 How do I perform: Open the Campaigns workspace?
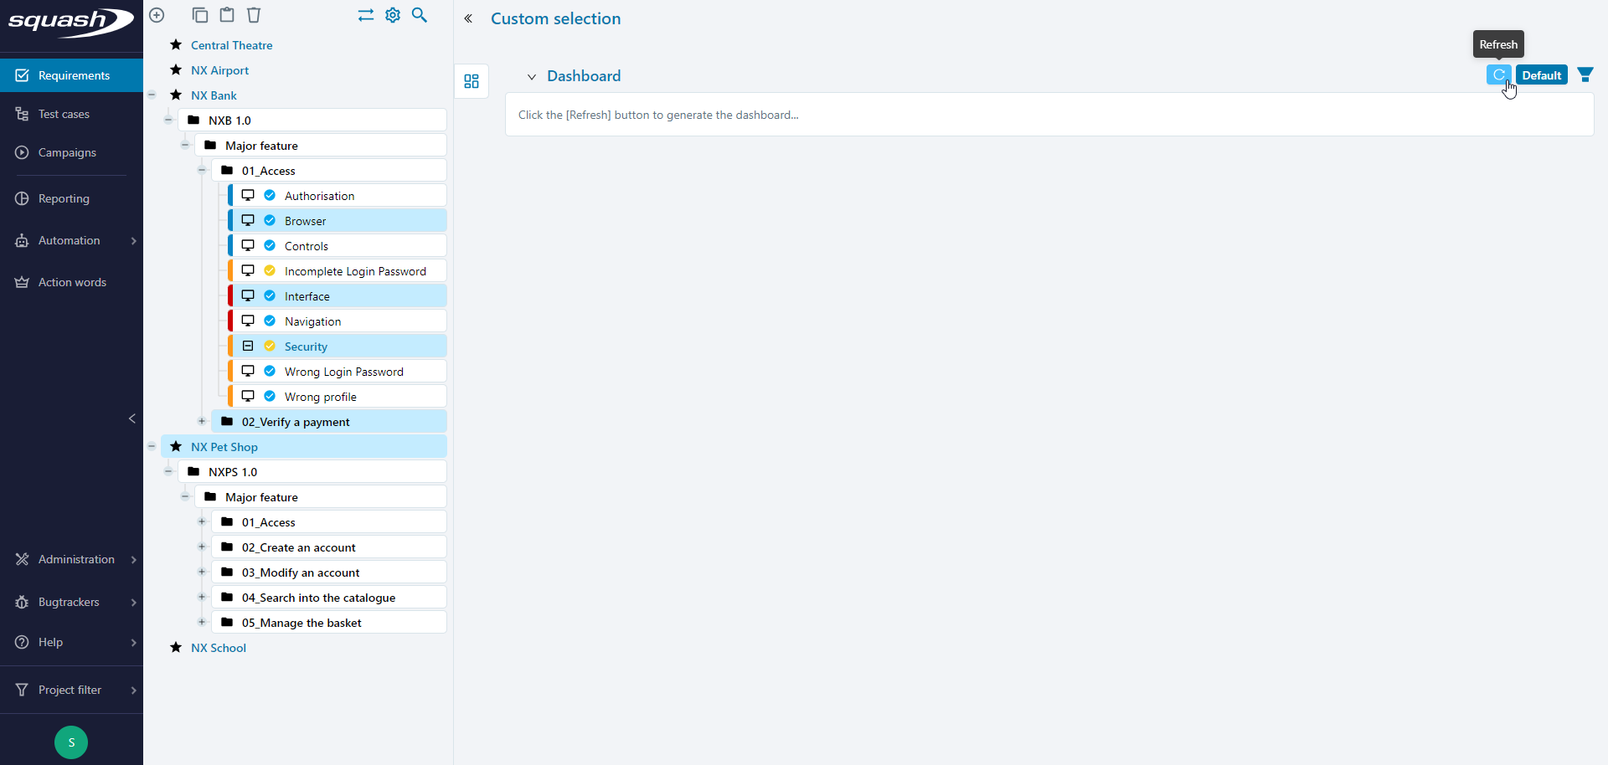(65, 152)
